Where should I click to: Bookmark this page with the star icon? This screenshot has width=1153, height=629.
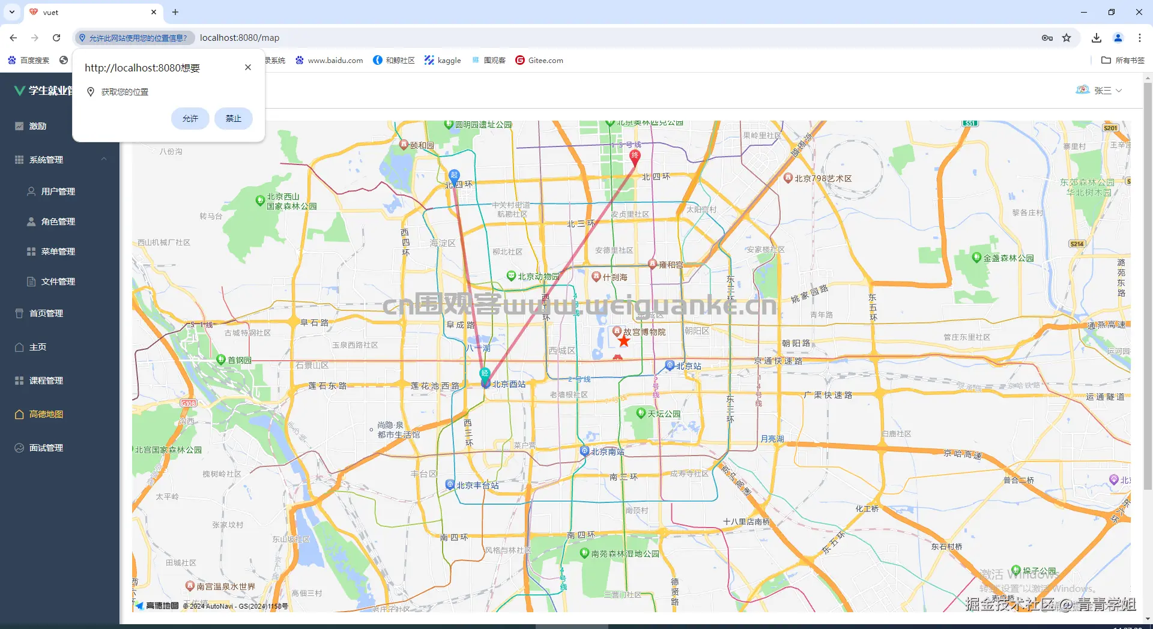click(1067, 38)
